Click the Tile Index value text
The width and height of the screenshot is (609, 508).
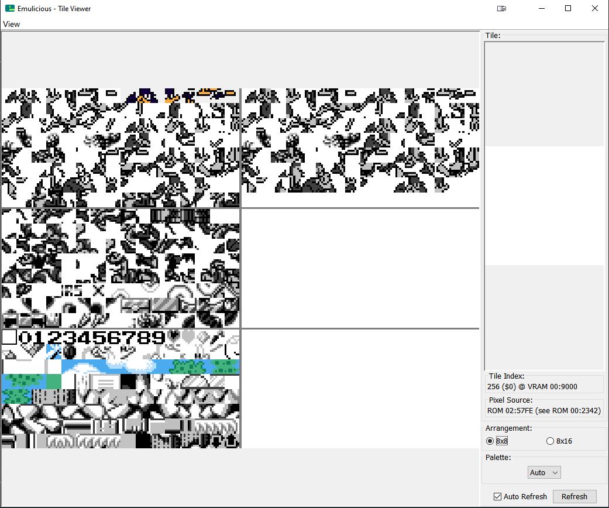(x=532, y=387)
